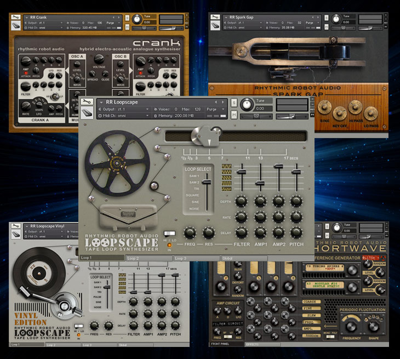Click the Tune knob in RR Loopscape header
This screenshot has width=400, height=359.
tap(247, 104)
